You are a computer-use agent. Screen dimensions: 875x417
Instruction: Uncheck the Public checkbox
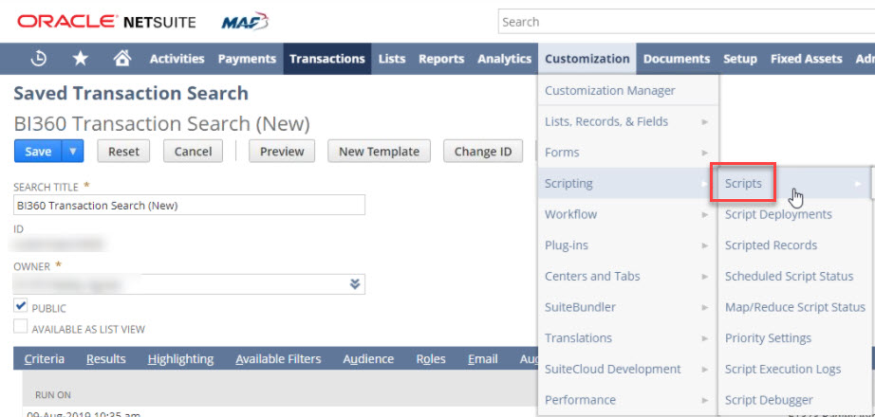[21, 307]
